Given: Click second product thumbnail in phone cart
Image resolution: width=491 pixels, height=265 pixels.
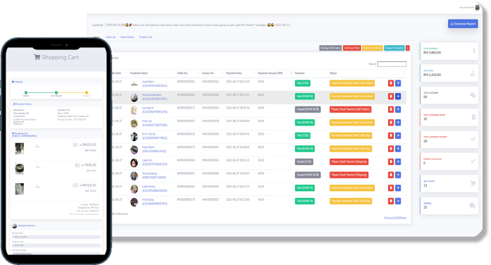Looking at the screenshot, I should (20, 168).
